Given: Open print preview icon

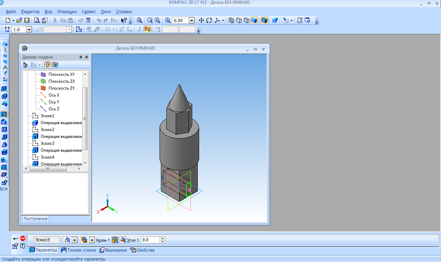Looking at the screenshot, I should point(37,20).
